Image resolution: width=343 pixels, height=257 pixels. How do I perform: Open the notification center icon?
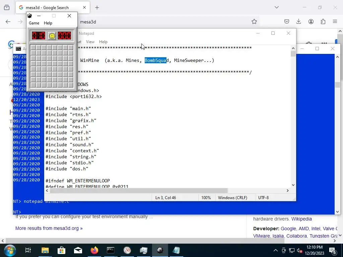[x=332, y=250]
